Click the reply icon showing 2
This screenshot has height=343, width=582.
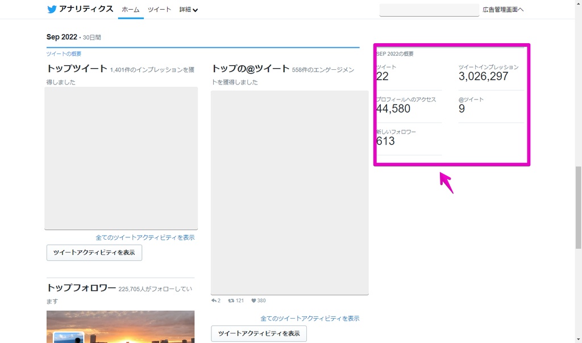click(x=214, y=300)
